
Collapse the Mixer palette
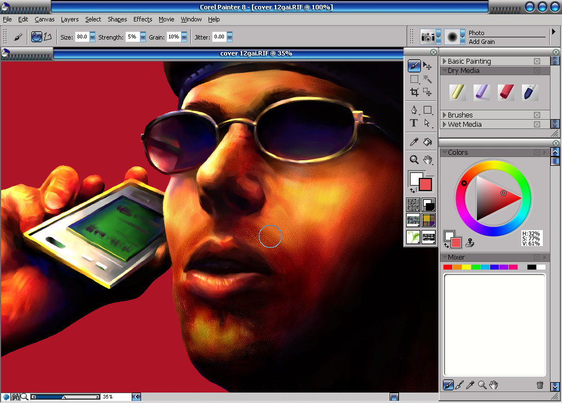(x=445, y=257)
